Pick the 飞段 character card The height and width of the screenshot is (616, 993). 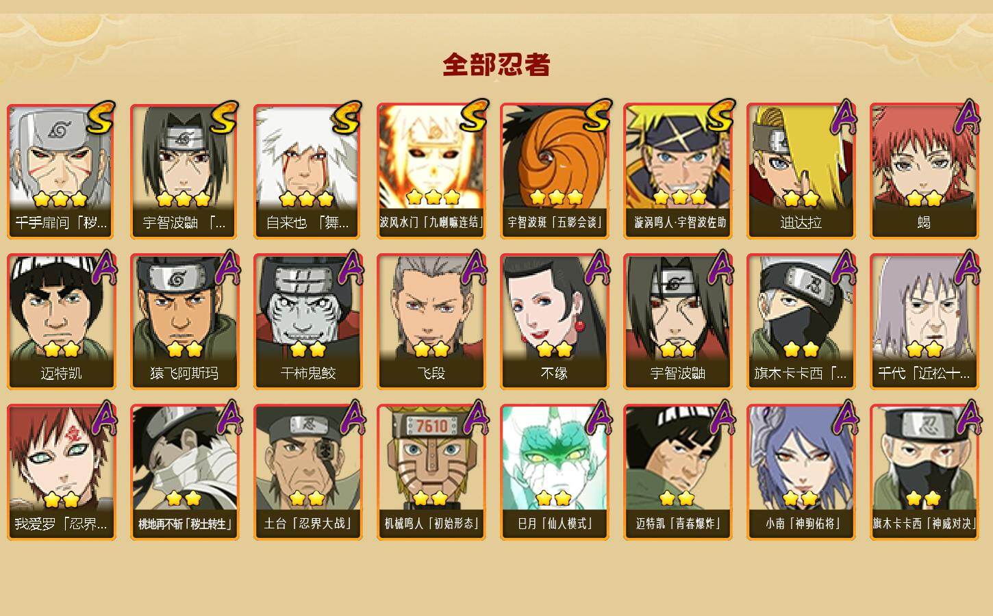(x=431, y=322)
